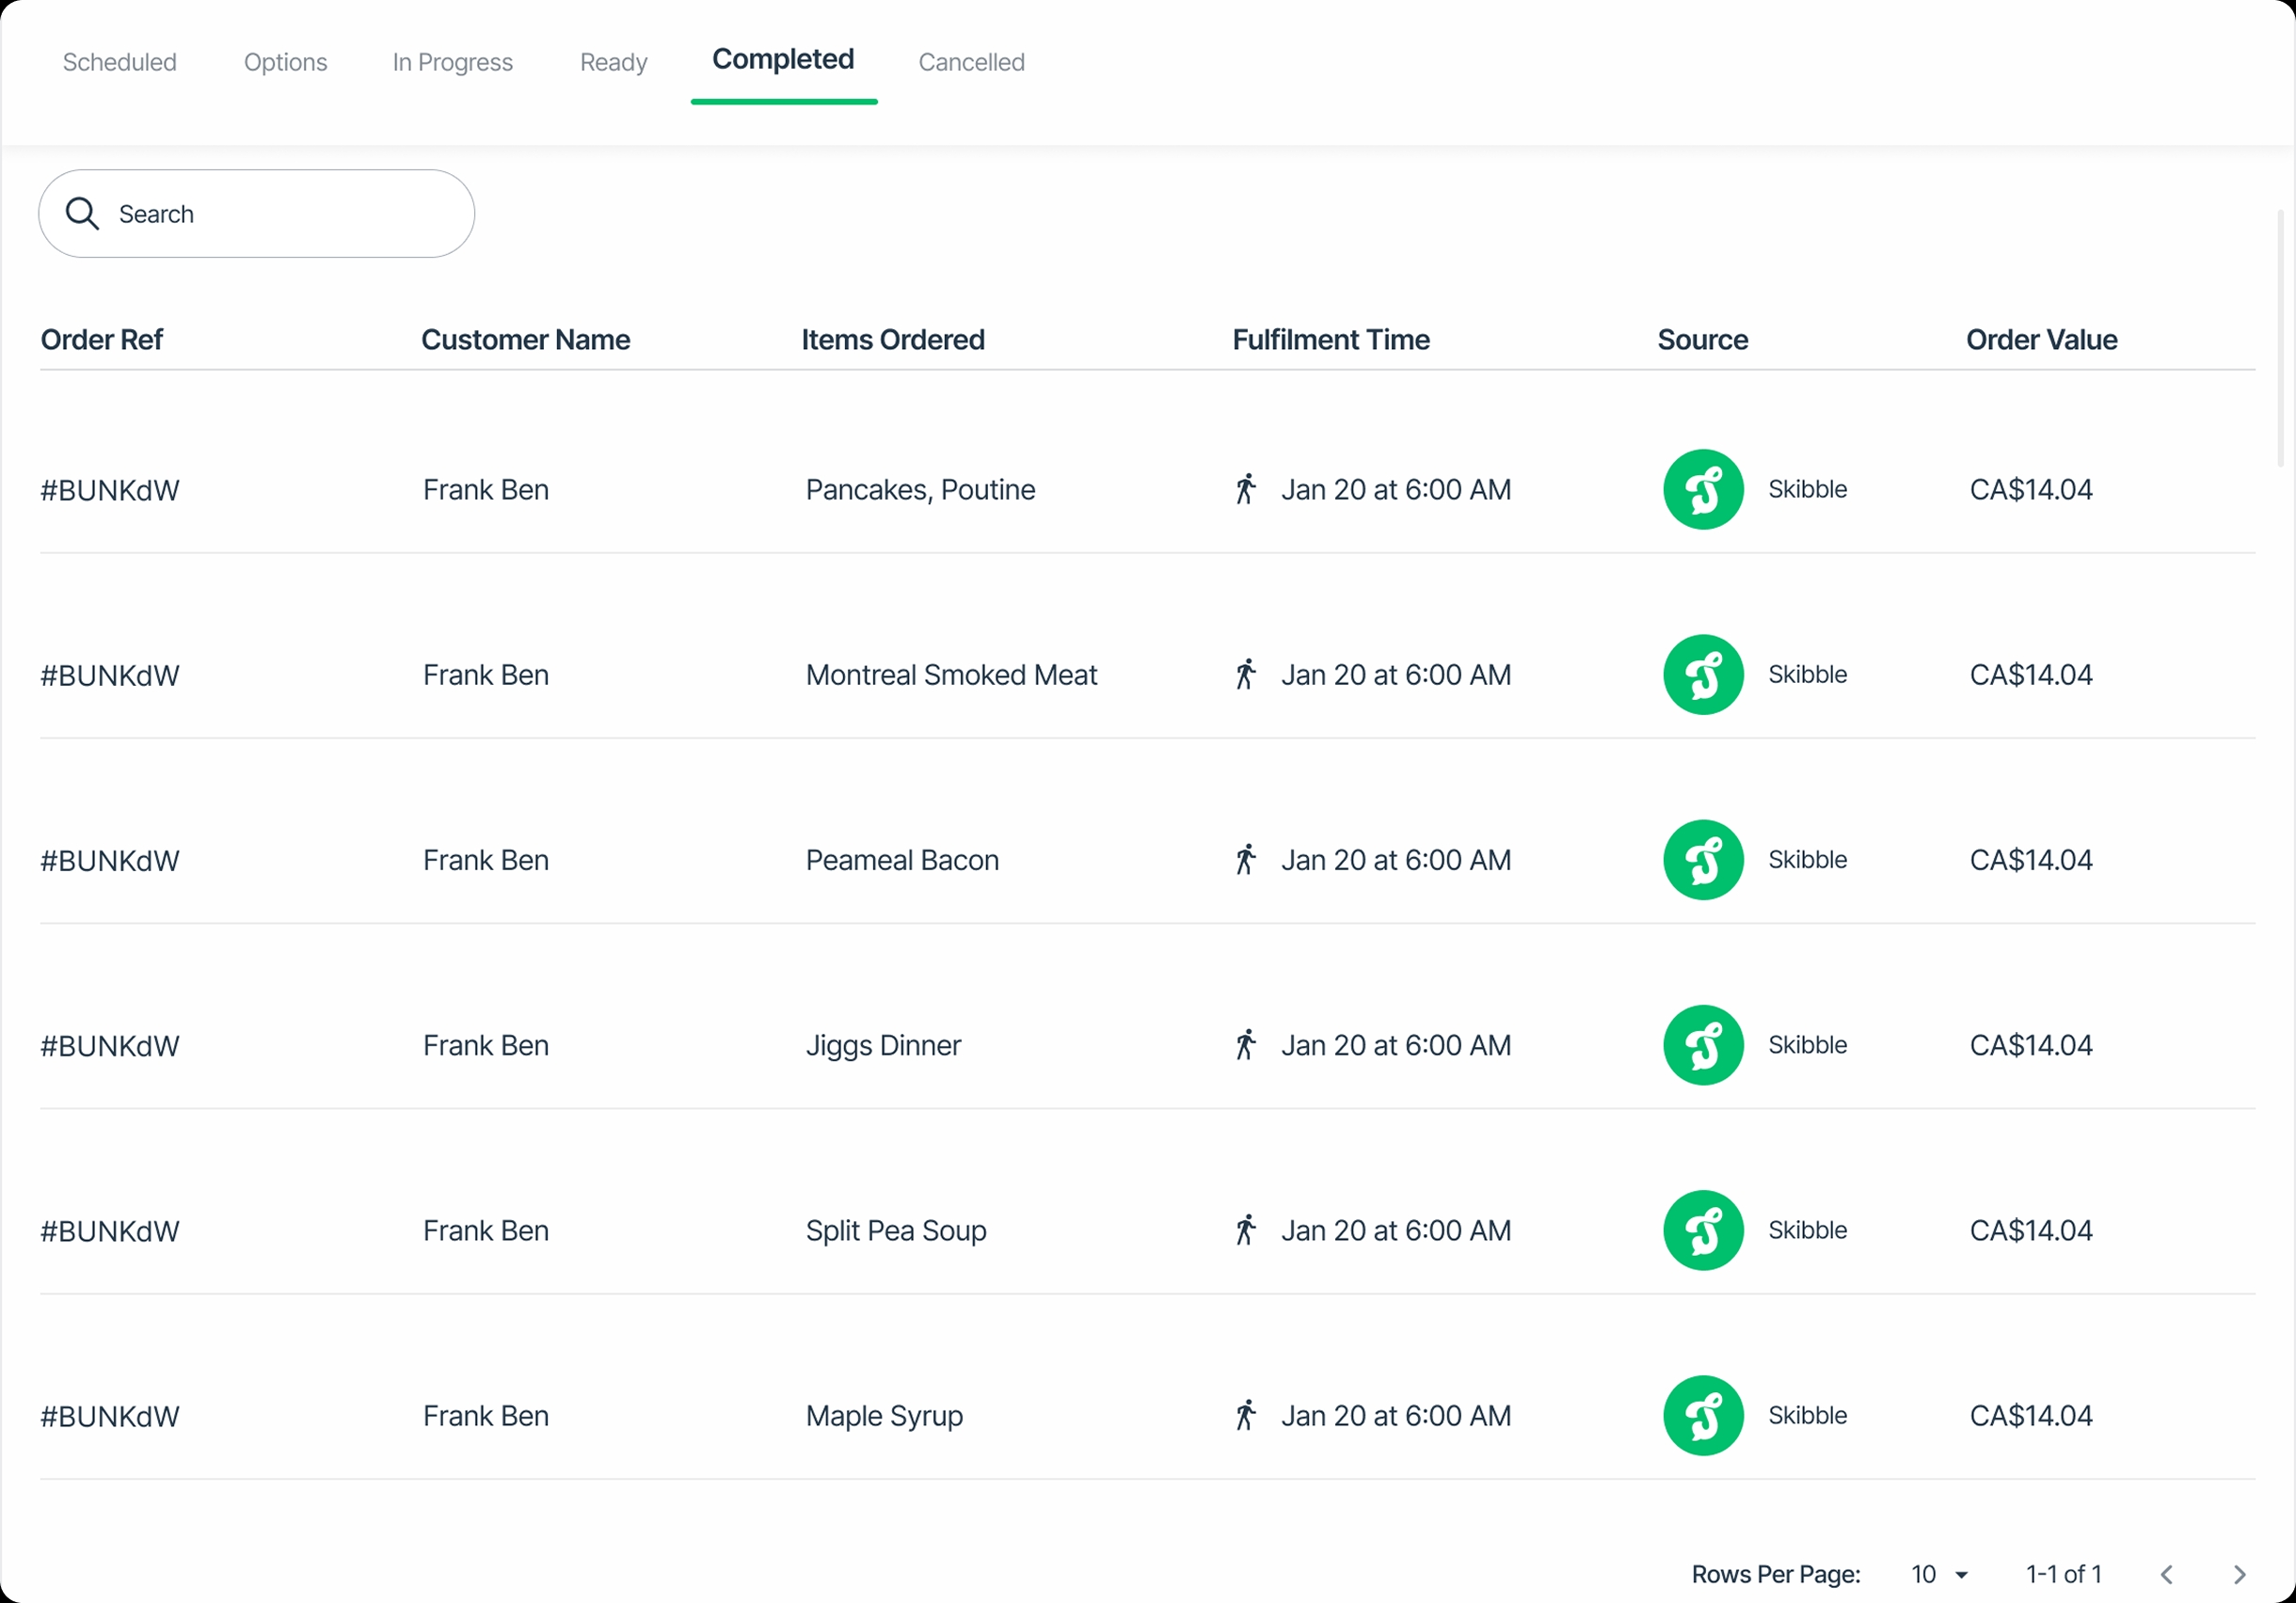The image size is (2296, 1603).
Task: Open the order row for Maple Syrup
Action: (884, 1415)
